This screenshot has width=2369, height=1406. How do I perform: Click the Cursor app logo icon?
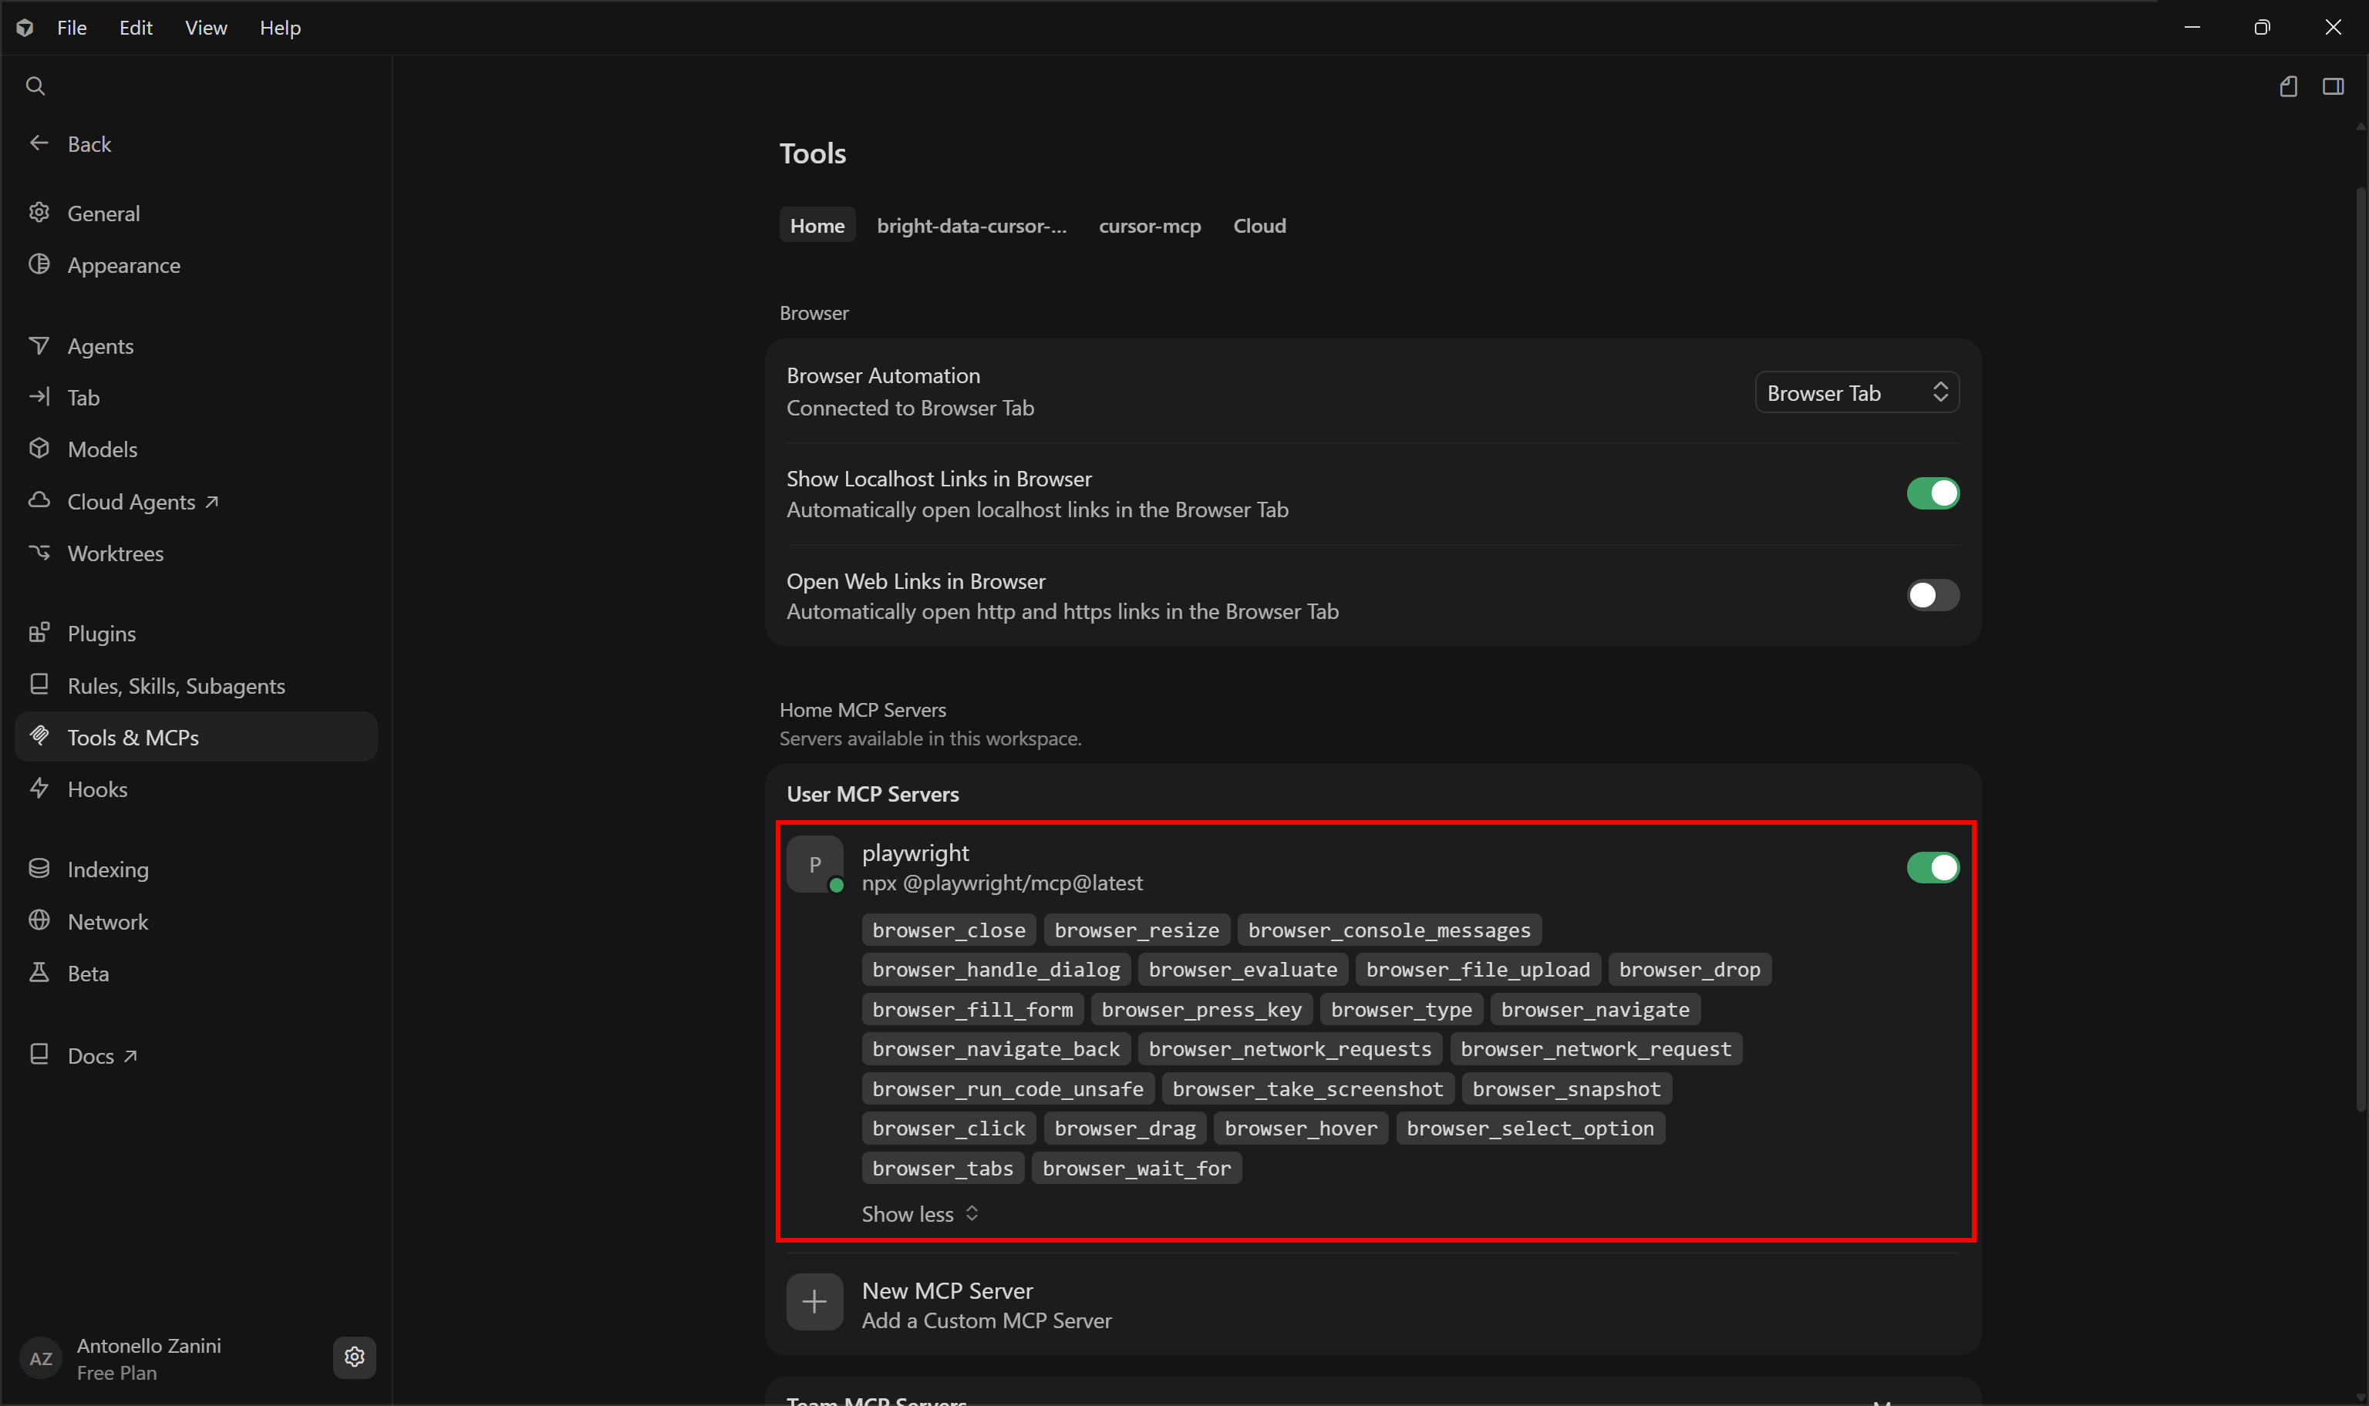25,28
